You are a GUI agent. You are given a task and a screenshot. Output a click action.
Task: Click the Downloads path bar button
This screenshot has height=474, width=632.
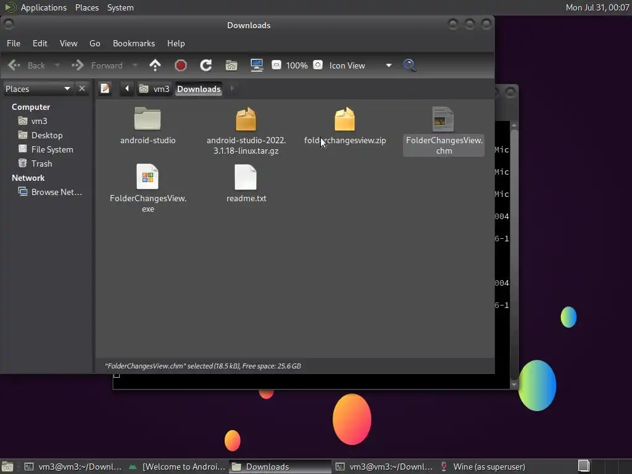click(x=199, y=89)
